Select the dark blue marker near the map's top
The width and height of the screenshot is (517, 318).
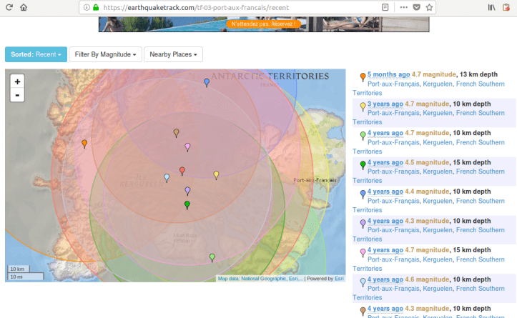click(207, 83)
